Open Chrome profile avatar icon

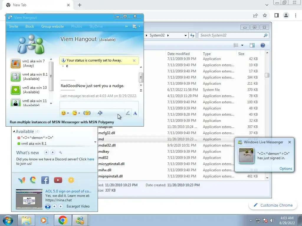pos(286,15)
